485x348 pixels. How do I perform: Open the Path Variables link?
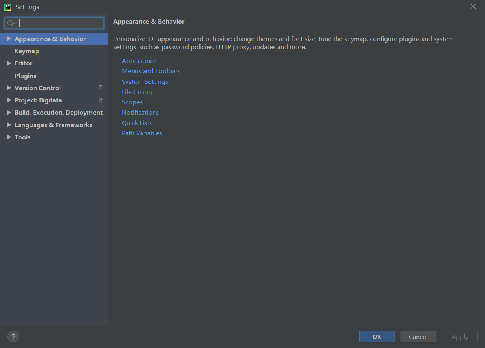pos(142,133)
